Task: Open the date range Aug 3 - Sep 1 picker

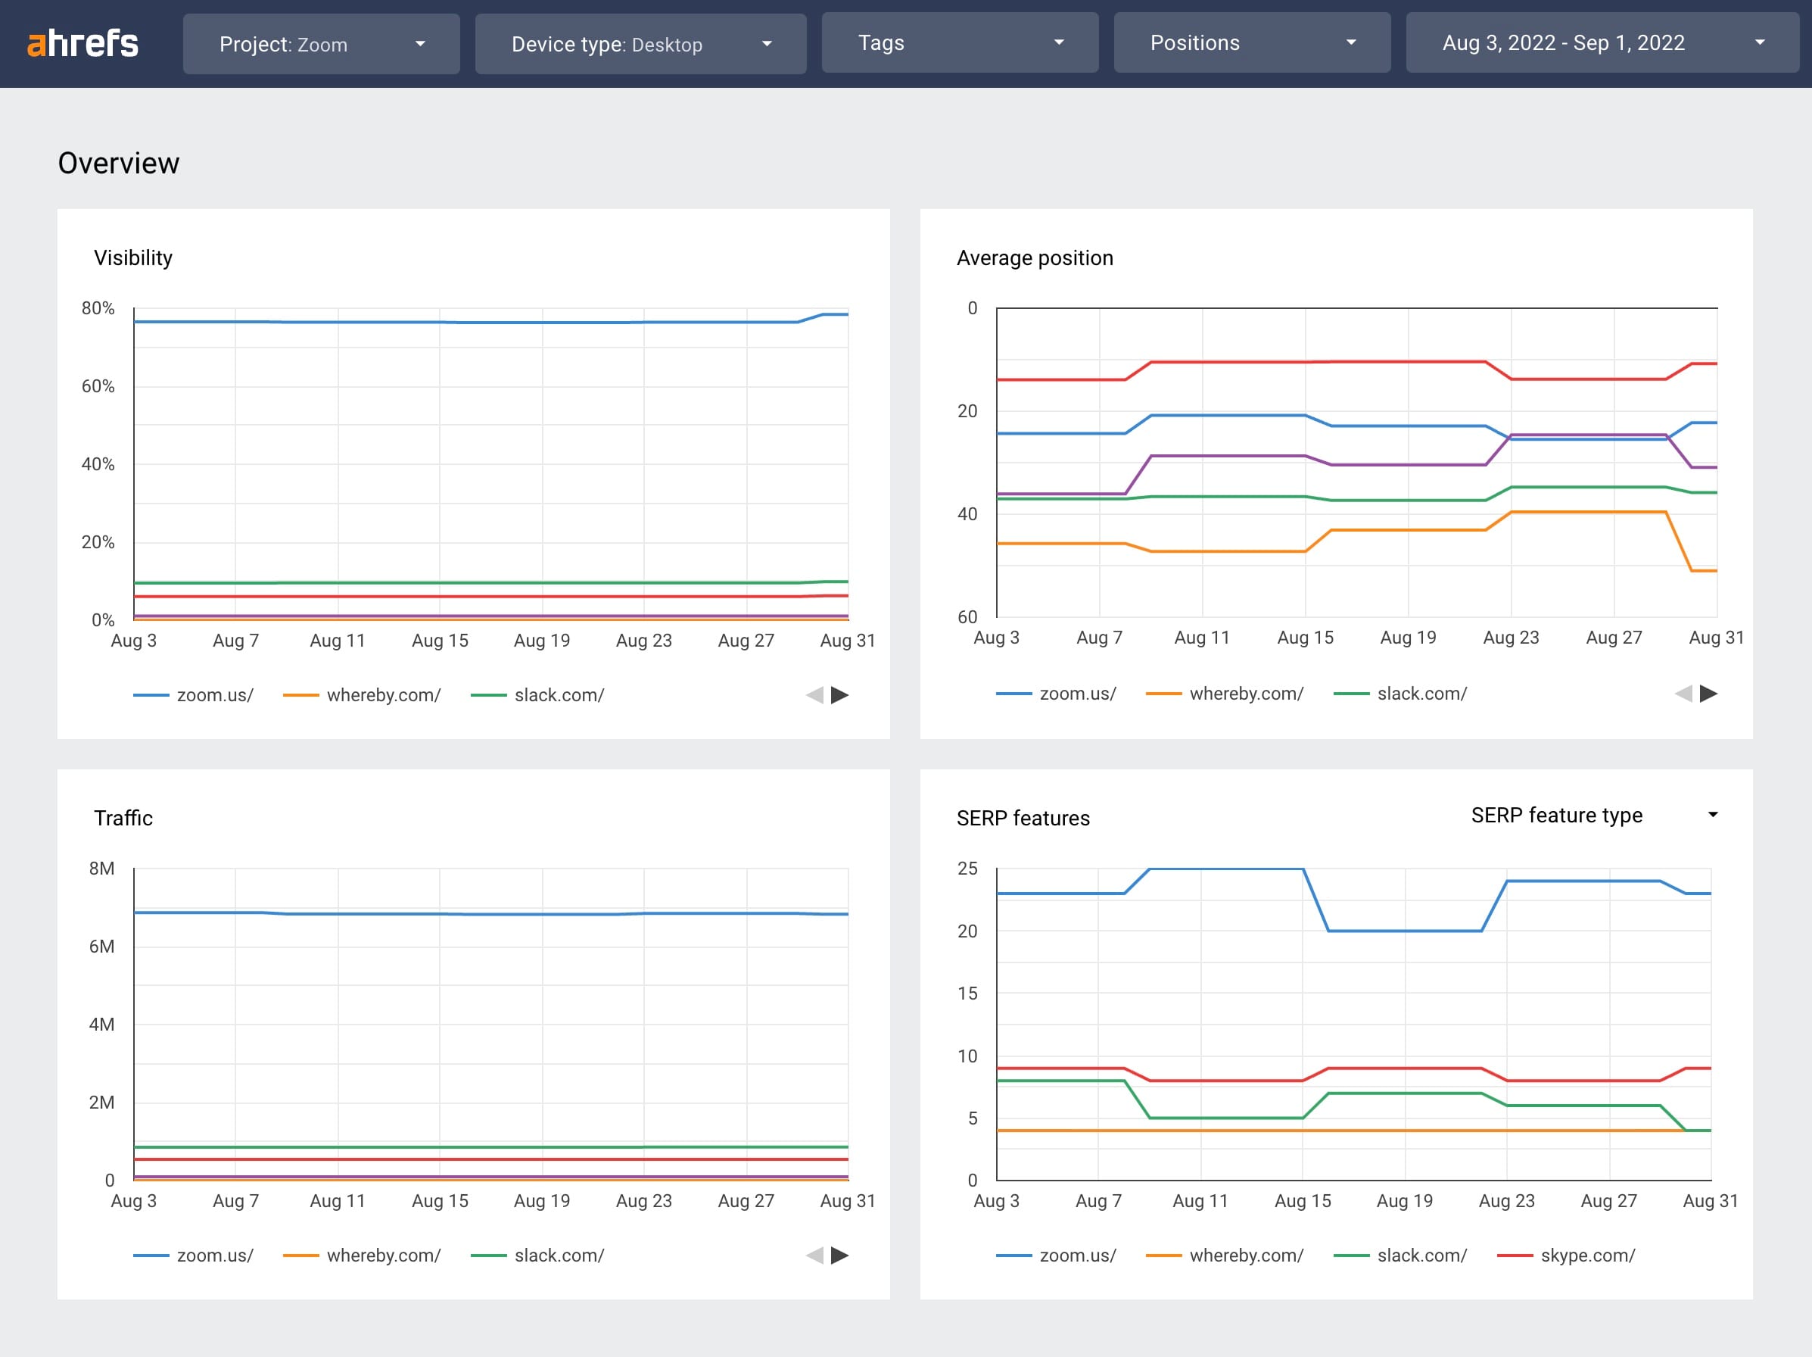Action: (1602, 43)
